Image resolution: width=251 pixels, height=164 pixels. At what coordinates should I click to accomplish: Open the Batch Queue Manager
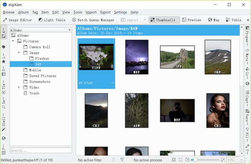pyautogui.click(x=93, y=20)
